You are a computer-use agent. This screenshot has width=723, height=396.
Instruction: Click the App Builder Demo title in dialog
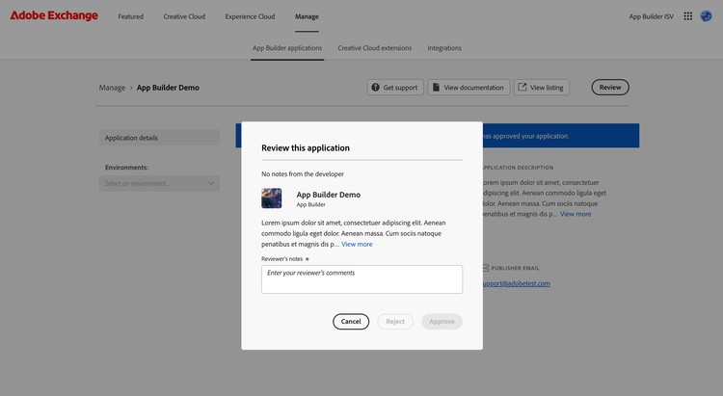(x=329, y=195)
